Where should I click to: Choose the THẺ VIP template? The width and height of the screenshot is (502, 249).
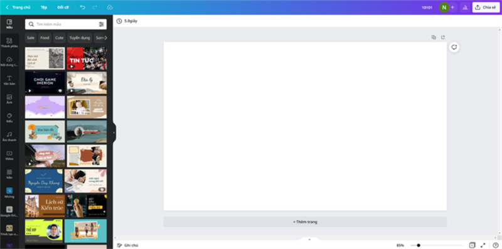pyautogui.click(x=44, y=231)
